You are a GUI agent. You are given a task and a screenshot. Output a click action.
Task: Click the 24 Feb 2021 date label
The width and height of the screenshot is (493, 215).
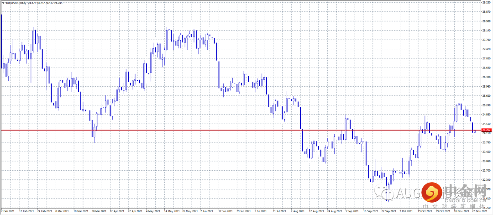[45, 211]
